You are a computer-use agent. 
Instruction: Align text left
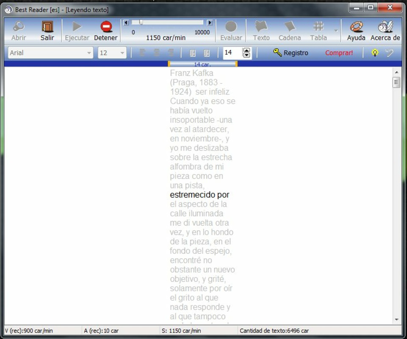click(142, 53)
